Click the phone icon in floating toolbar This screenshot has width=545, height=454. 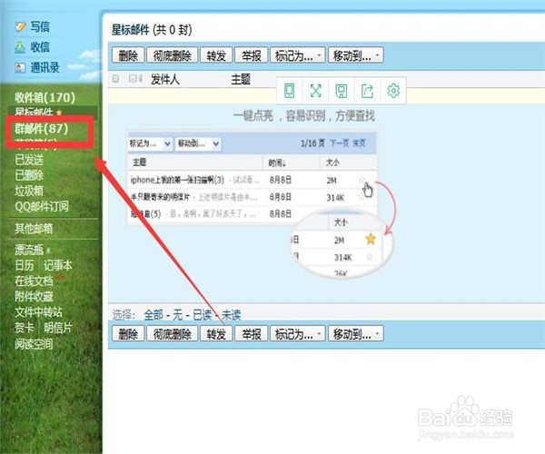tap(290, 91)
